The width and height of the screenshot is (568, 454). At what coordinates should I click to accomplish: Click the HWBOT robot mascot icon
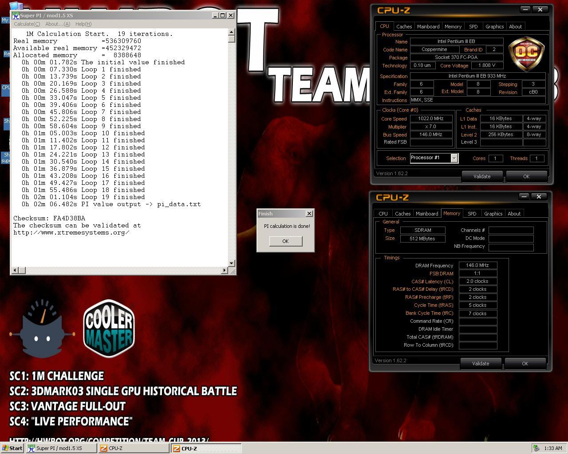point(43,329)
